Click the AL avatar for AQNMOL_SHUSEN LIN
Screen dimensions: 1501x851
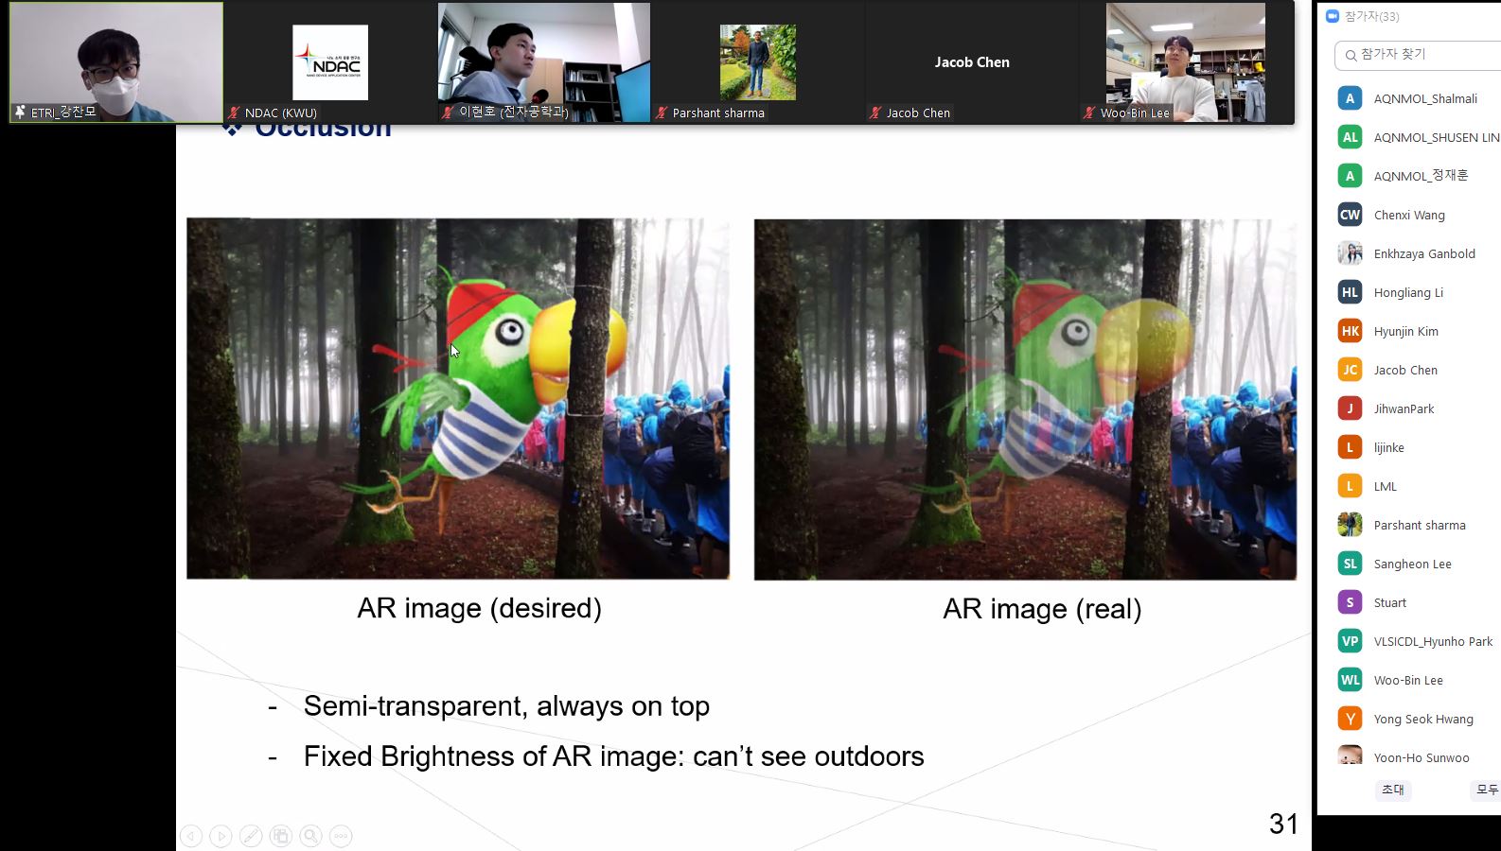point(1350,137)
